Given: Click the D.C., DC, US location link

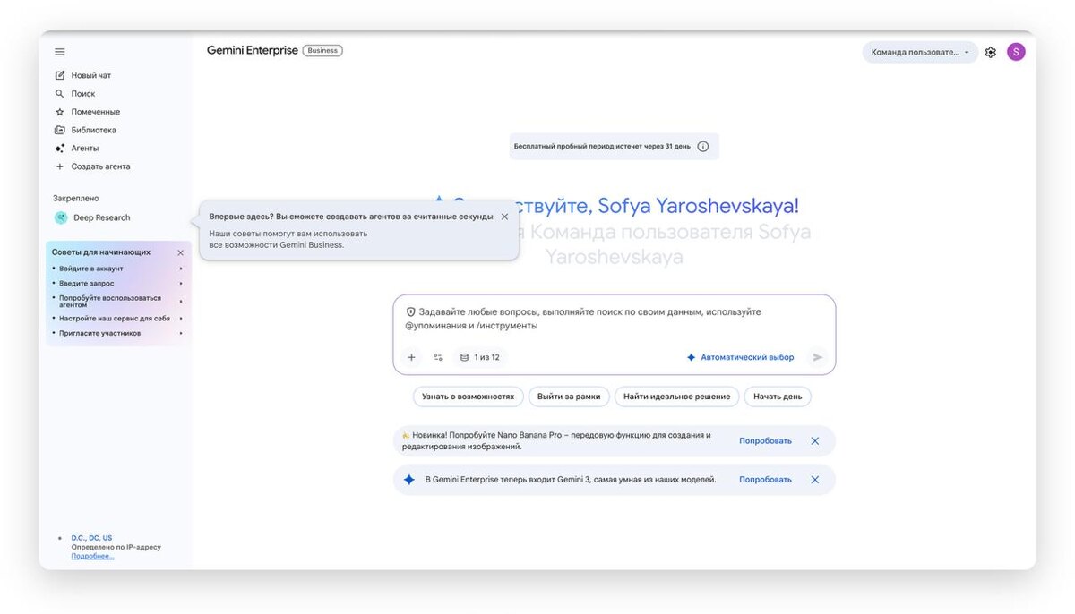Looking at the screenshot, I should tap(92, 538).
